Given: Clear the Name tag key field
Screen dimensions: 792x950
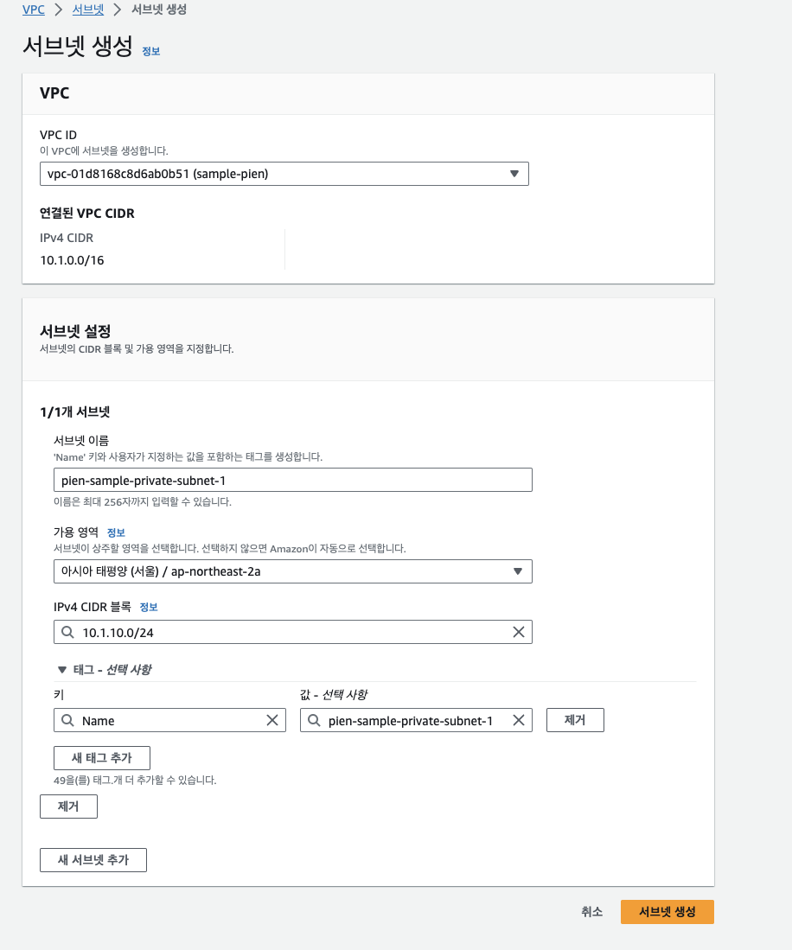Looking at the screenshot, I should tap(272, 720).
